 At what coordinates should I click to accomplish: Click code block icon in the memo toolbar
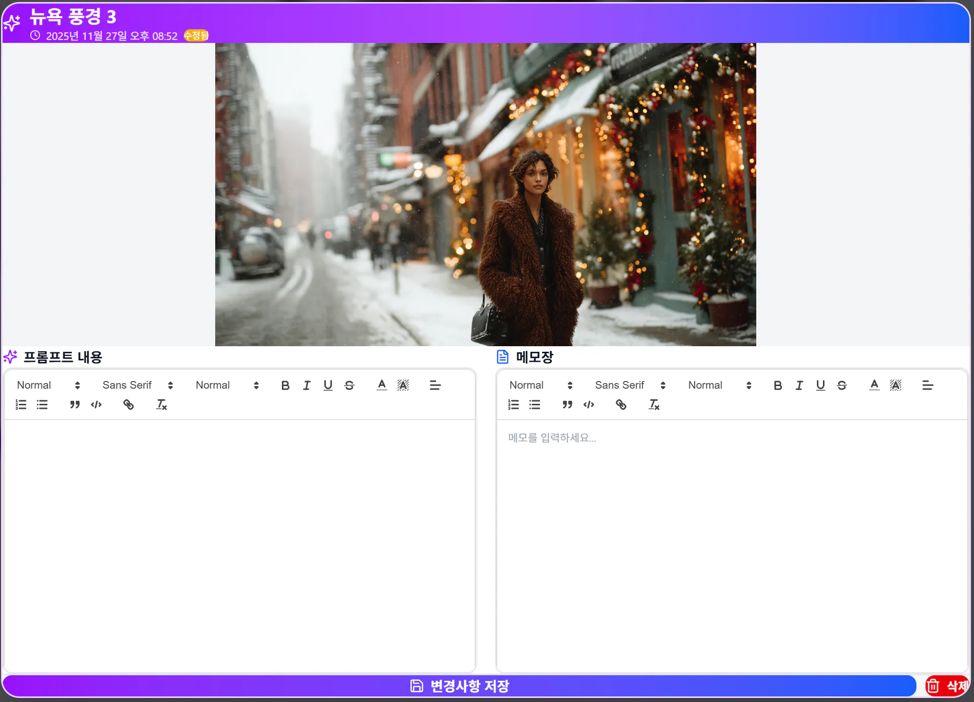pos(589,405)
